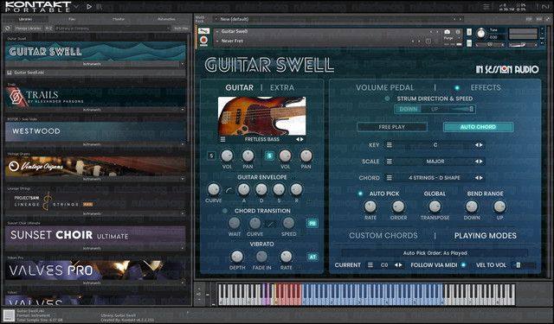Click the EFFECTS tab label

(x=486, y=88)
